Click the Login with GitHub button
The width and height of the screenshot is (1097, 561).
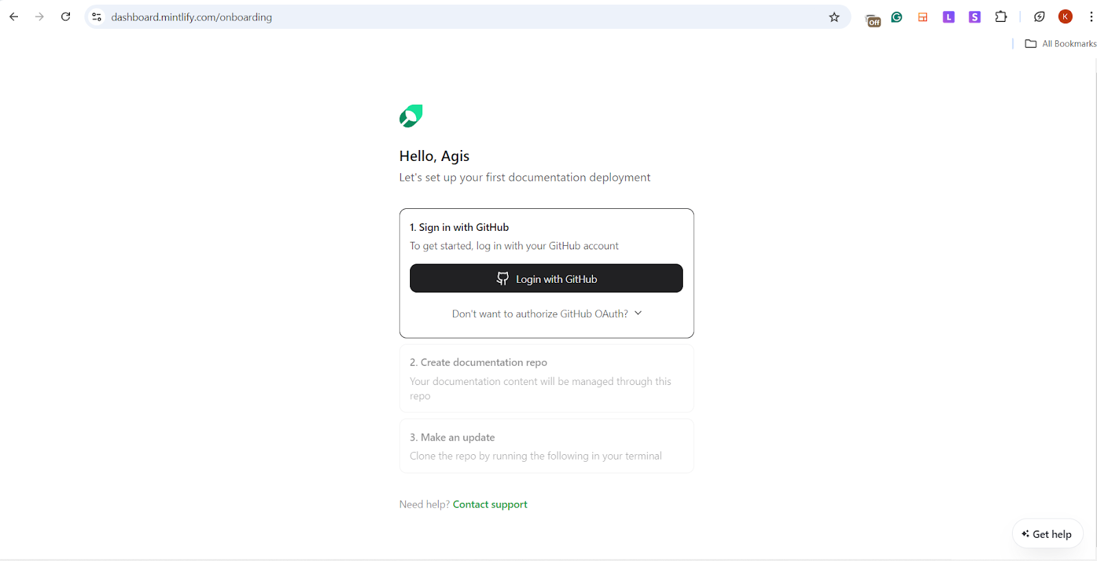pyautogui.click(x=546, y=278)
